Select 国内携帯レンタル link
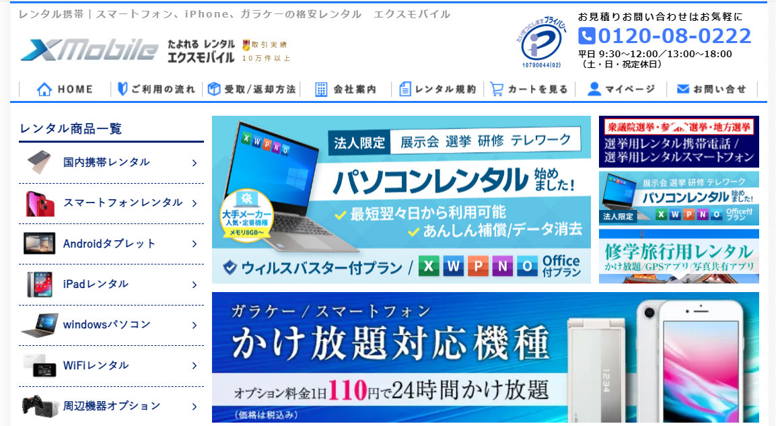This screenshot has height=426, width=776. [x=106, y=162]
